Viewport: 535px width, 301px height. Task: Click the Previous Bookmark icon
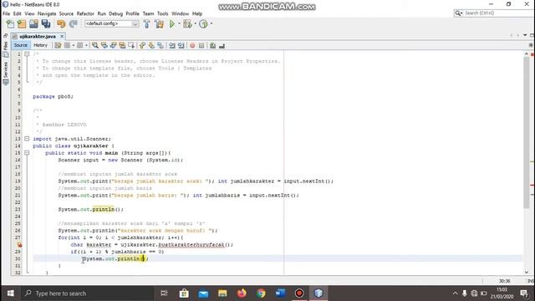(142, 45)
